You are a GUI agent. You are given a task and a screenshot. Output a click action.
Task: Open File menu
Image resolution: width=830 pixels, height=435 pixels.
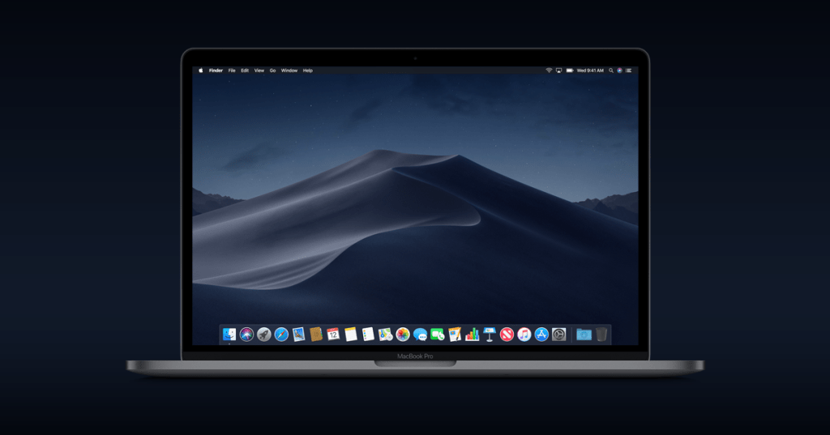[232, 70]
